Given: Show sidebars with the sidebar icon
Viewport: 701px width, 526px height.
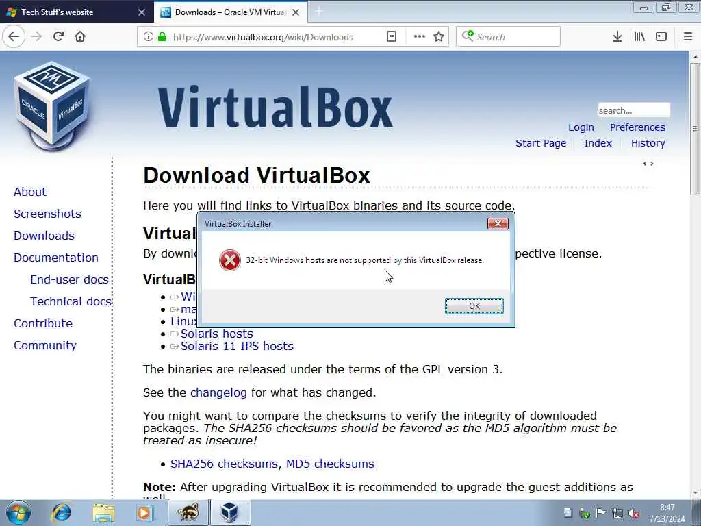Looking at the screenshot, I should 661,37.
